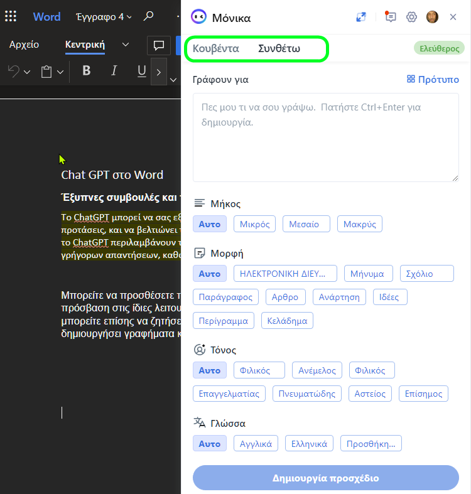Open the Microsoft 365 app launcher grid
Screen dimensions: 471x494
(11, 16)
